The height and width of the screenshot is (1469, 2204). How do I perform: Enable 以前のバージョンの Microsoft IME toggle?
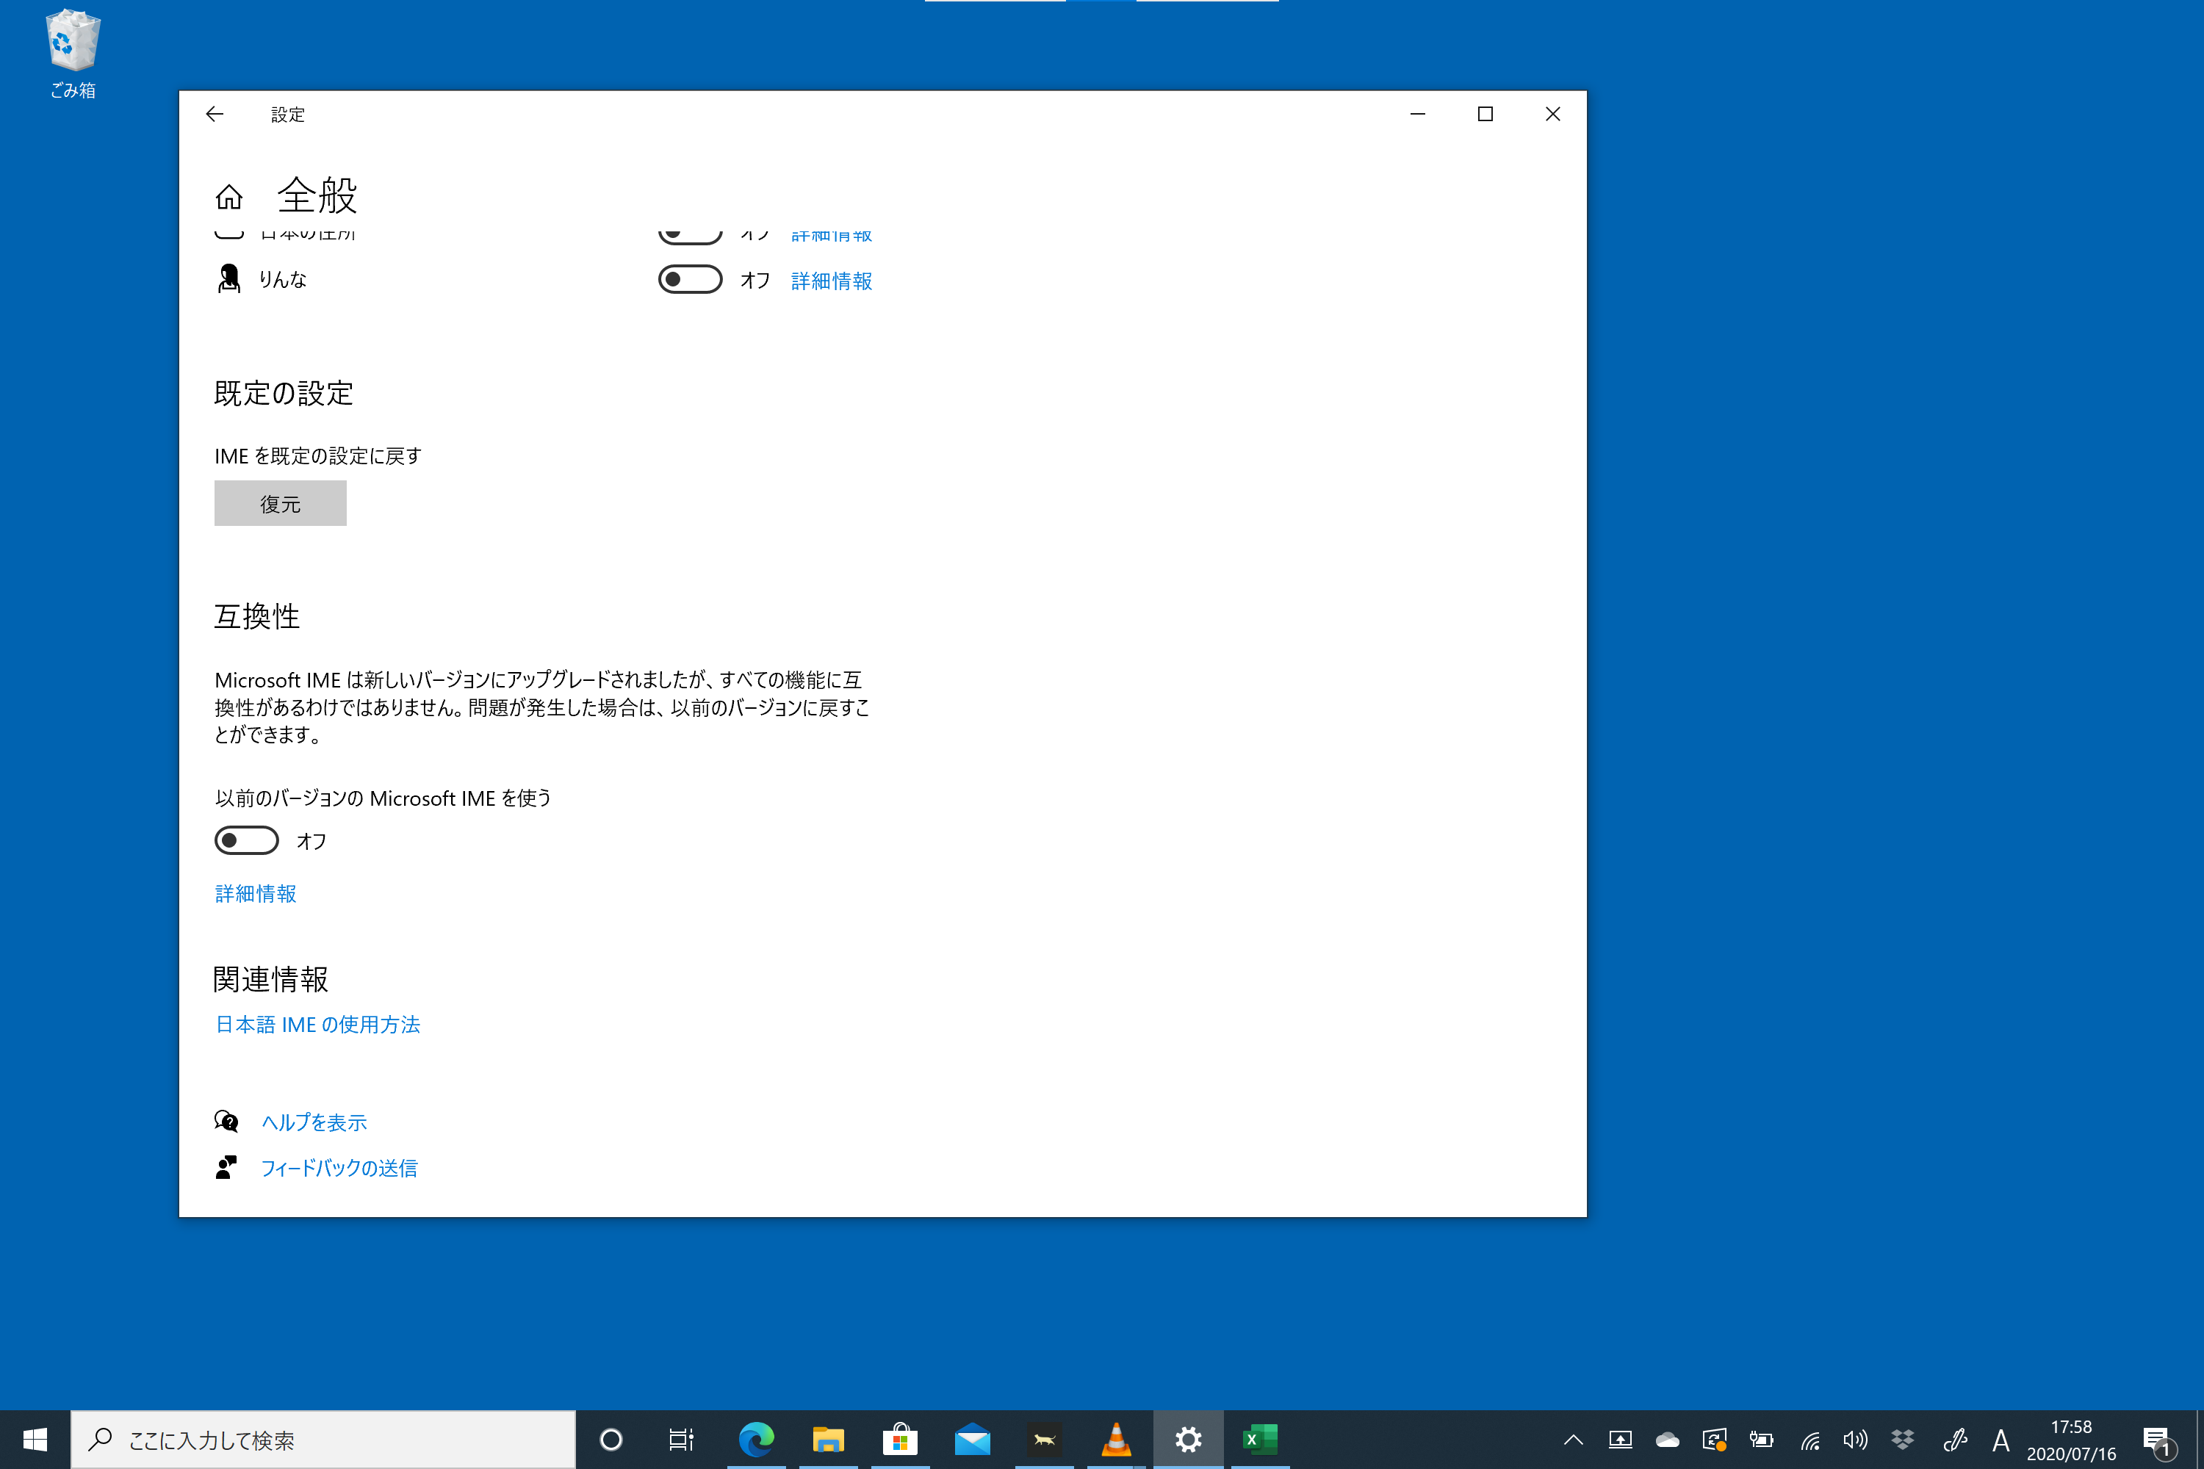(246, 840)
